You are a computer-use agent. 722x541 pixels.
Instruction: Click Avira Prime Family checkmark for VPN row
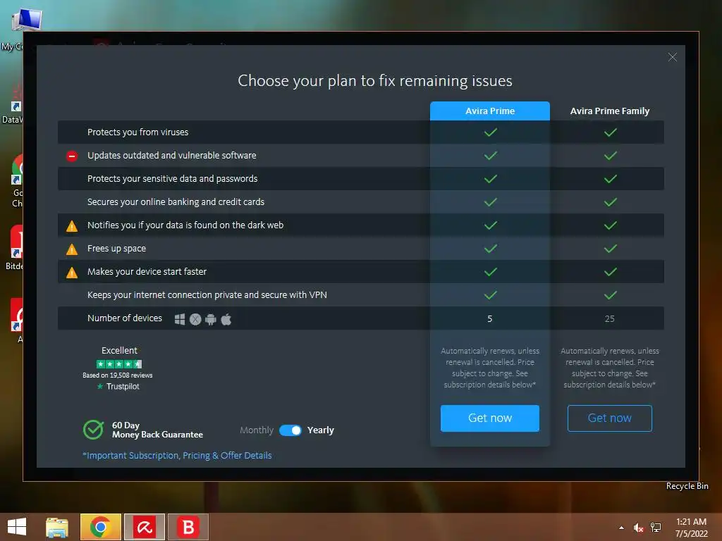tap(610, 295)
